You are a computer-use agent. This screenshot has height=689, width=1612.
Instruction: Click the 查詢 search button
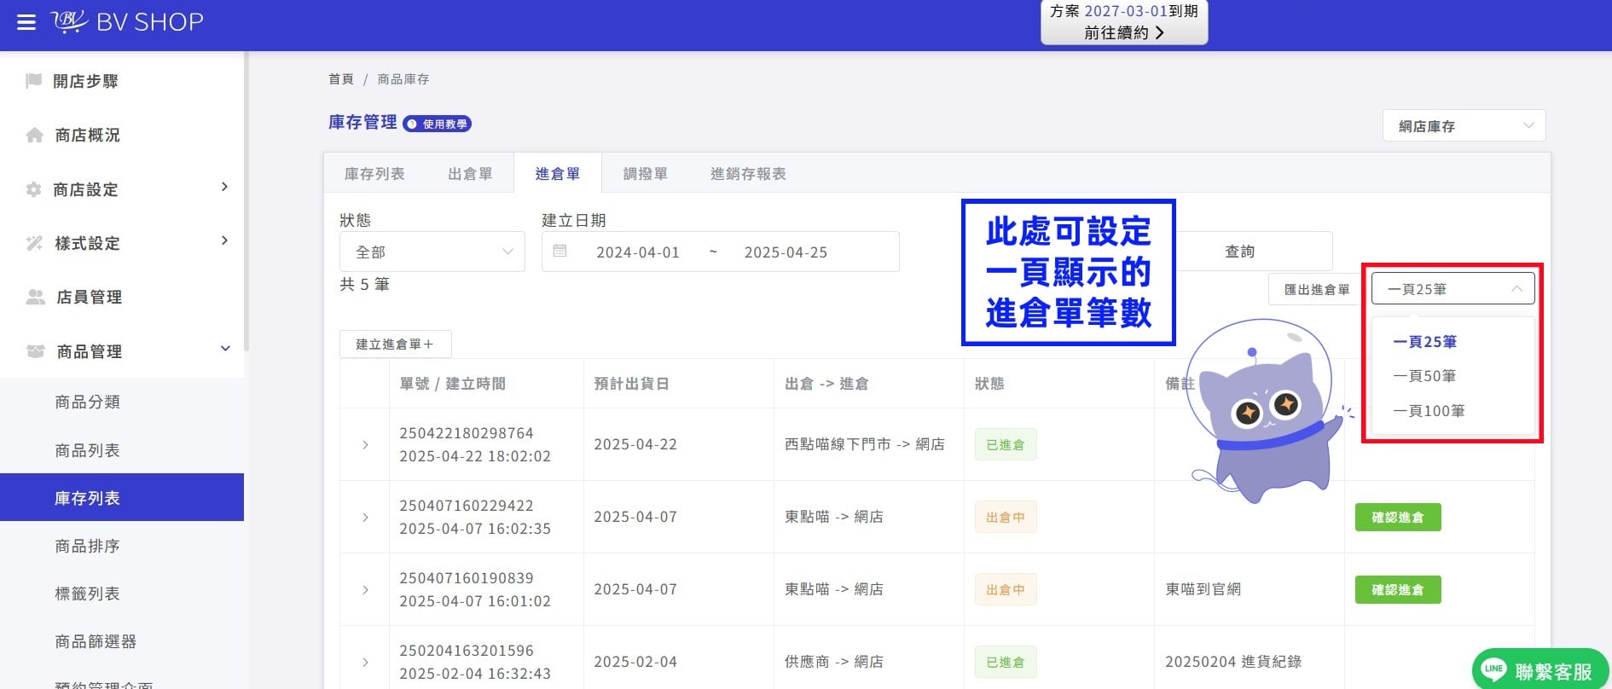tap(1240, 252)
